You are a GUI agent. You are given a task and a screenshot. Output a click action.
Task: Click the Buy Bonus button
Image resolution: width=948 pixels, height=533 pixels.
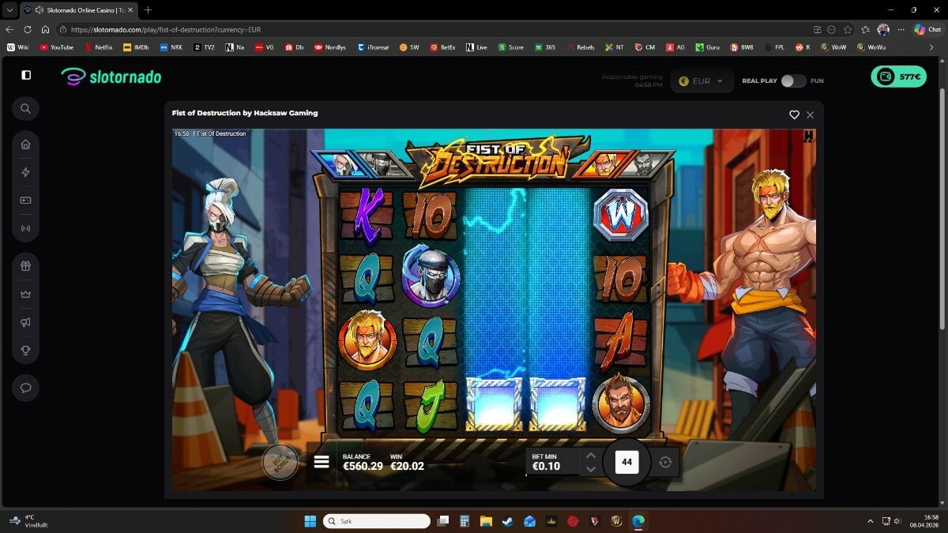(280, 462)
